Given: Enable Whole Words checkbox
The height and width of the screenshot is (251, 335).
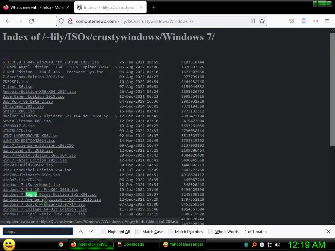Looking at the screenshot, I should pyautogui.click(x=211, y=231).
